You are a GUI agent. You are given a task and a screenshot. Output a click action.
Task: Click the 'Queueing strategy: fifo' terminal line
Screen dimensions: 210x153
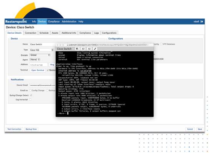71,89
